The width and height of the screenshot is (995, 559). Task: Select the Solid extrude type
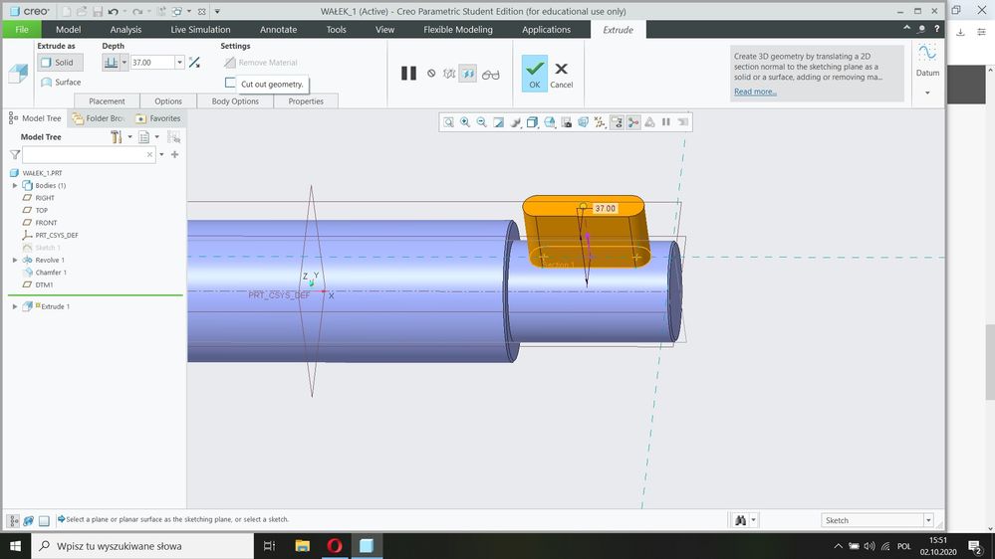60,62
